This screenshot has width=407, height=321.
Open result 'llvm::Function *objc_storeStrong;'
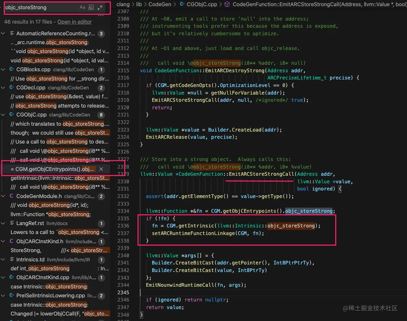pos(51,214)
